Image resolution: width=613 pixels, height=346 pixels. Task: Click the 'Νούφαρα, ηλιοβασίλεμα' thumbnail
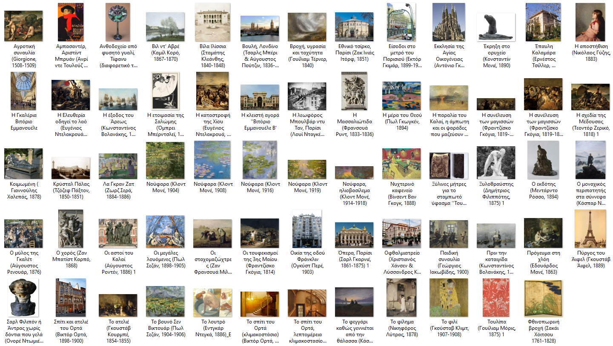point(355,172)
